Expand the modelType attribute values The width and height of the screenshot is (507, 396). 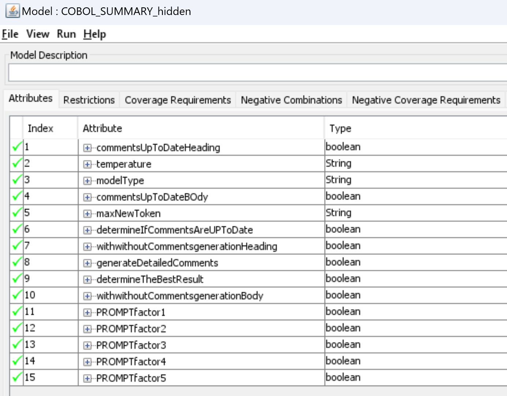pyautogui.click(x=87, y=181)
